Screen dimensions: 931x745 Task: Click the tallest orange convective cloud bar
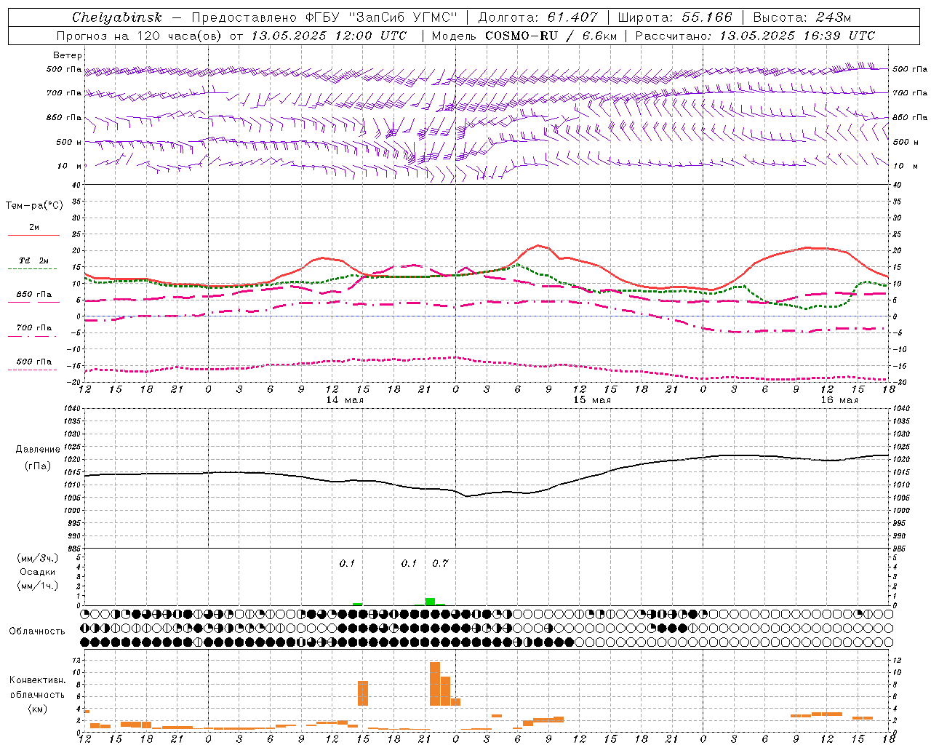coord(435,683)
